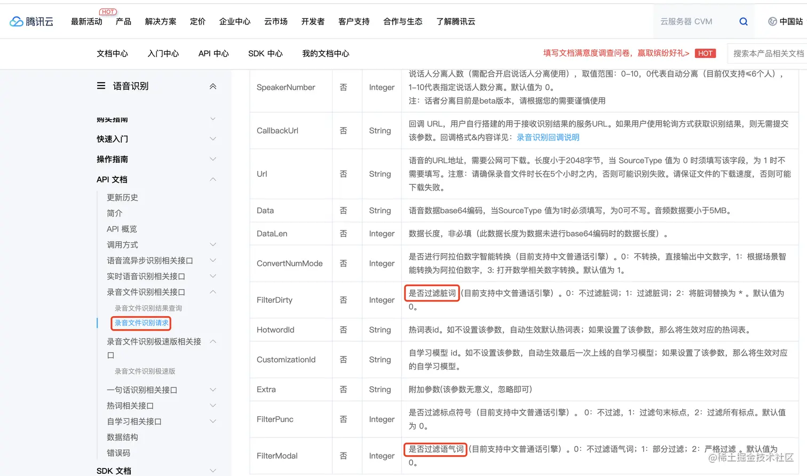The image size is (807, 476).
Task: Click the FilterModal parameter name
Action: 277,456
